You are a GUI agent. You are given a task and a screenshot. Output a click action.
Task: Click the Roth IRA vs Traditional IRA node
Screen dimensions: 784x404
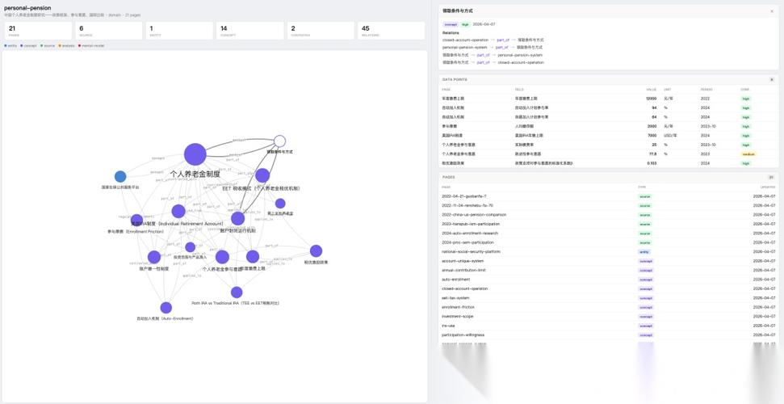click(x=237, y=292)
